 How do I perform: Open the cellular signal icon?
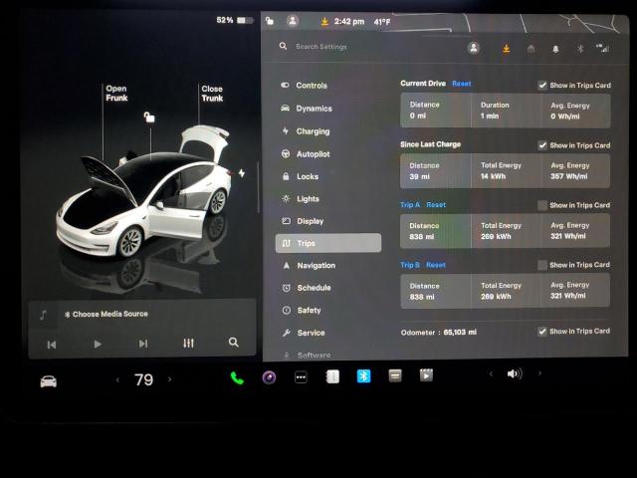click(603, 49)
